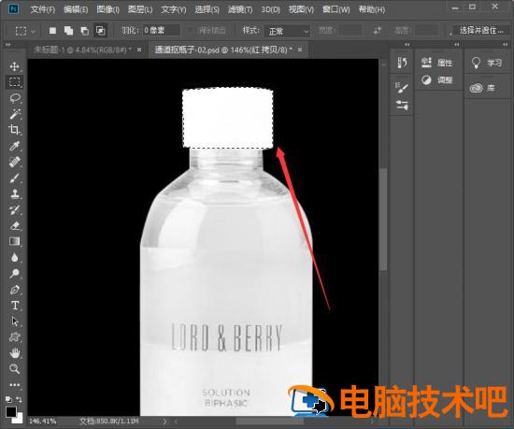Open the 文件(F) menu
514x429 pixels.
[42, 9]
